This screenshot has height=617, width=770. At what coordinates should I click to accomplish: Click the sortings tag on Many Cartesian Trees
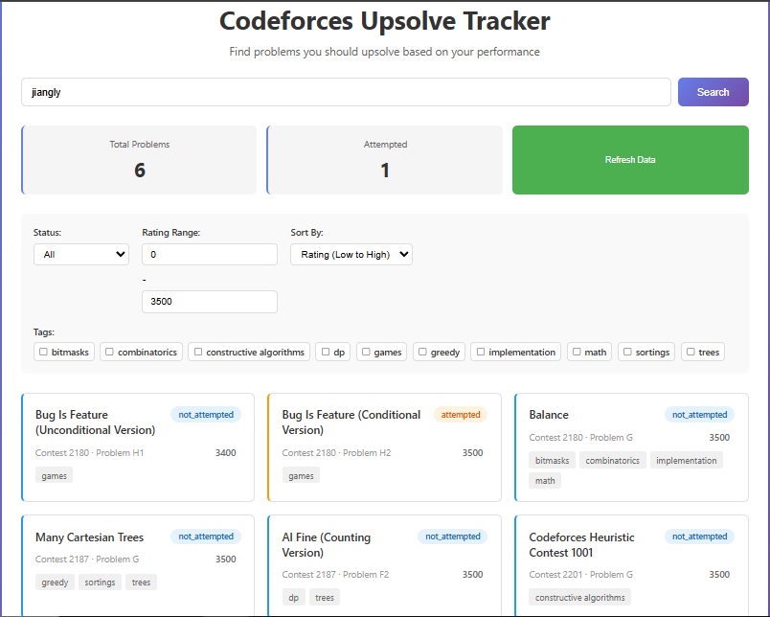pyautogui.click(x=100, y=583)
